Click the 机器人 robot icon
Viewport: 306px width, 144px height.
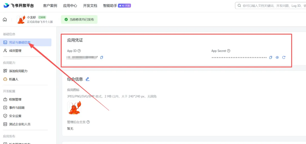5,79
